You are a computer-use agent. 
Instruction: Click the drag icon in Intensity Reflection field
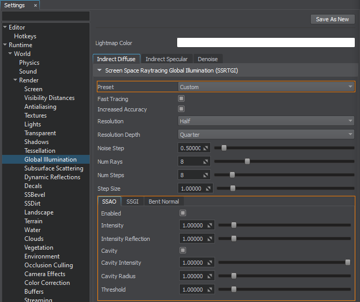coord(210,239)
